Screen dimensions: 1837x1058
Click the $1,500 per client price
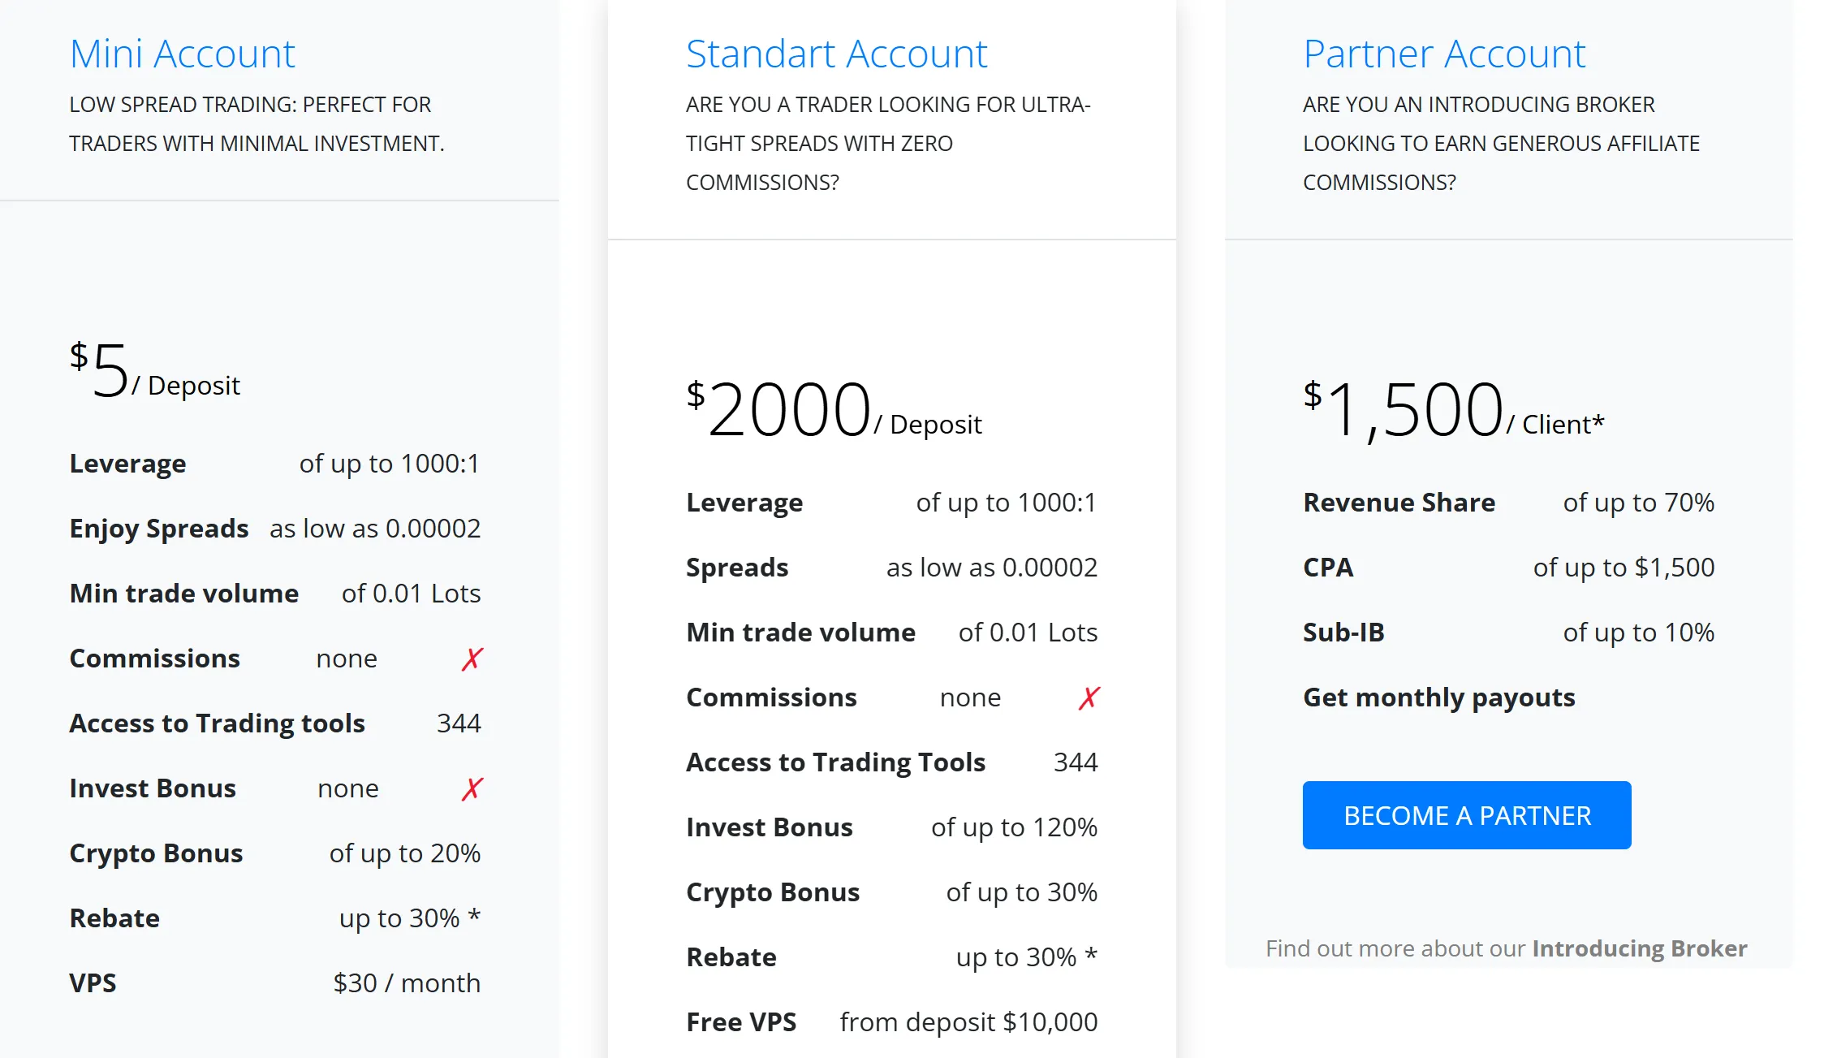tap(1454, 411)
